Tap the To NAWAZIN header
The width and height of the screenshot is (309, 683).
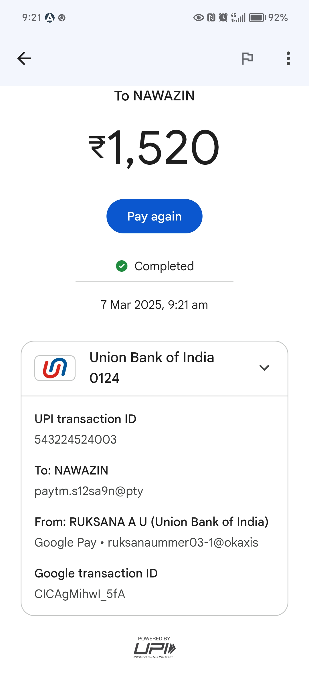coord(154,96)
